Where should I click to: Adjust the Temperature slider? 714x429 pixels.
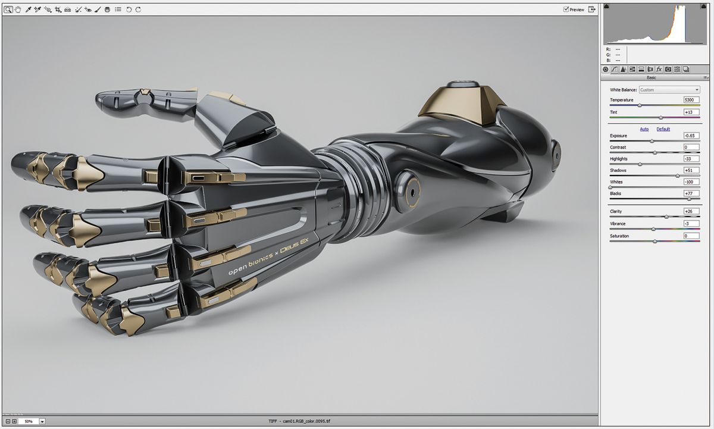641,105
